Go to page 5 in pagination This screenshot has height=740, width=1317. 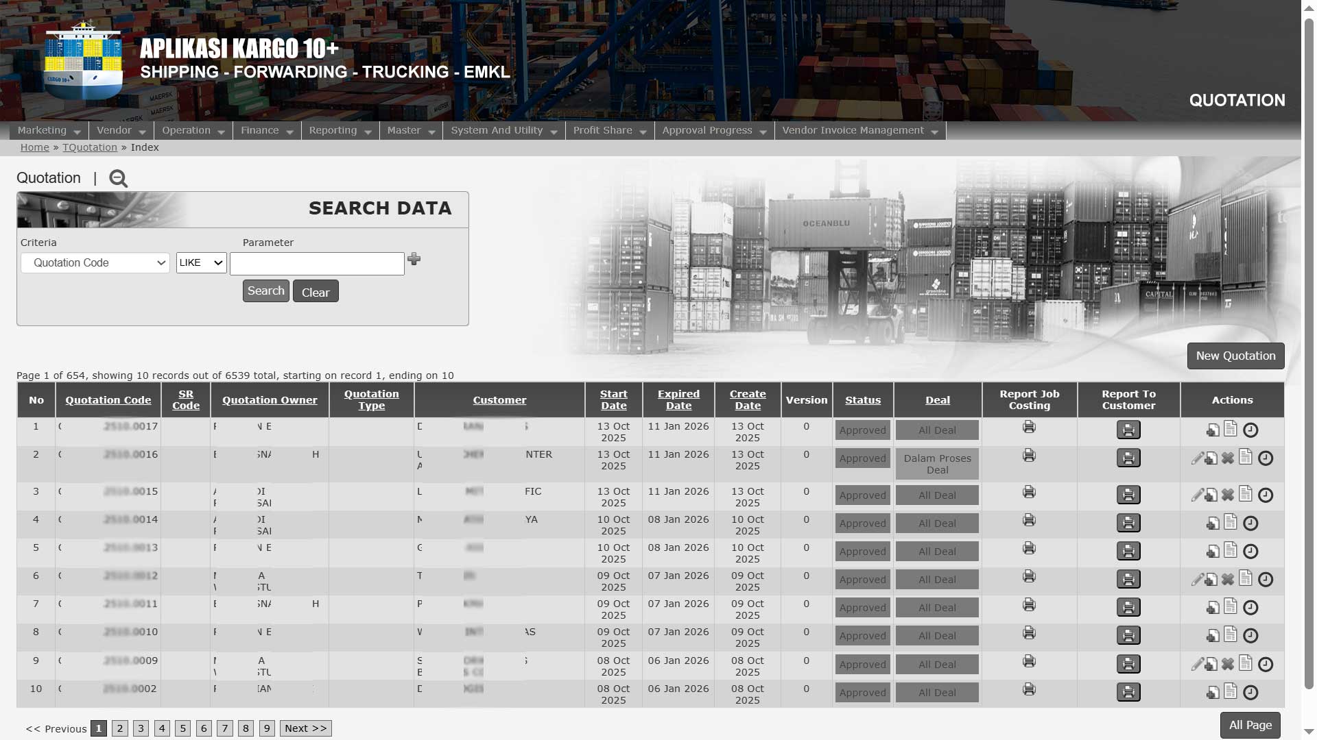[x=182, y=728]
